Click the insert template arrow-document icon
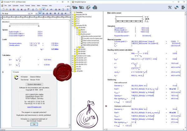The height and width of the screenshot is (131, 187). pos(95,7)
